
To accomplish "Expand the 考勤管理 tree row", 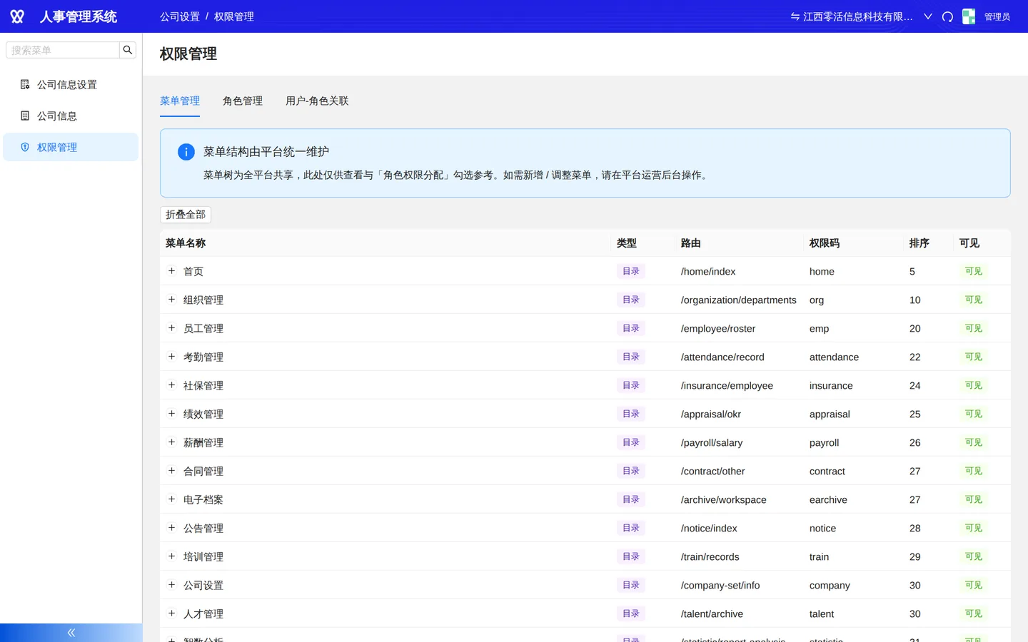I will pyautogui.click(x=171, y=357).
